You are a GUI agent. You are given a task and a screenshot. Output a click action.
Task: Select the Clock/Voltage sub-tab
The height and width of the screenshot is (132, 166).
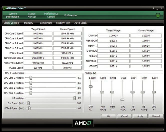[x=11, y=23]
